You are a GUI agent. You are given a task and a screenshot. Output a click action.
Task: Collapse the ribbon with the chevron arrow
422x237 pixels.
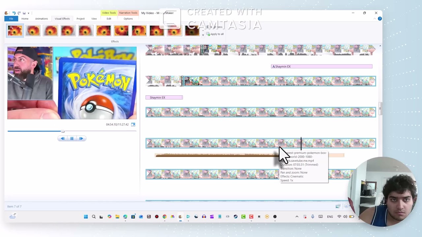pyautogui.click(x=375, y=19)
